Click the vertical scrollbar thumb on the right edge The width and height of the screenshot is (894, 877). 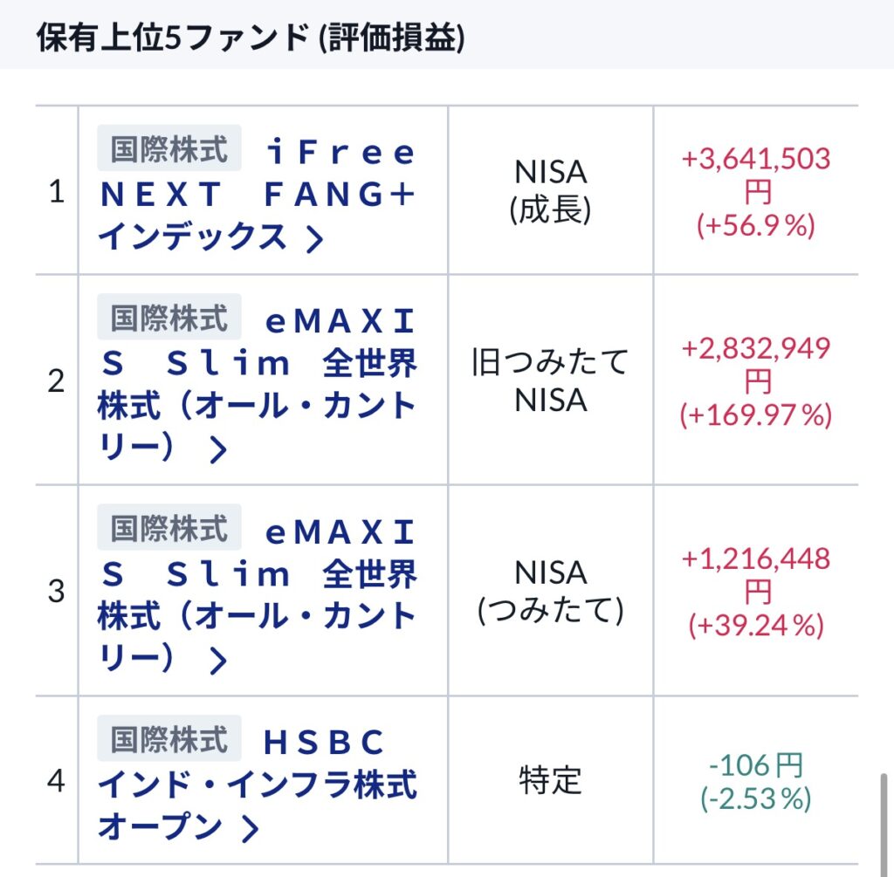pyautogui.click(x=884, y=825)
